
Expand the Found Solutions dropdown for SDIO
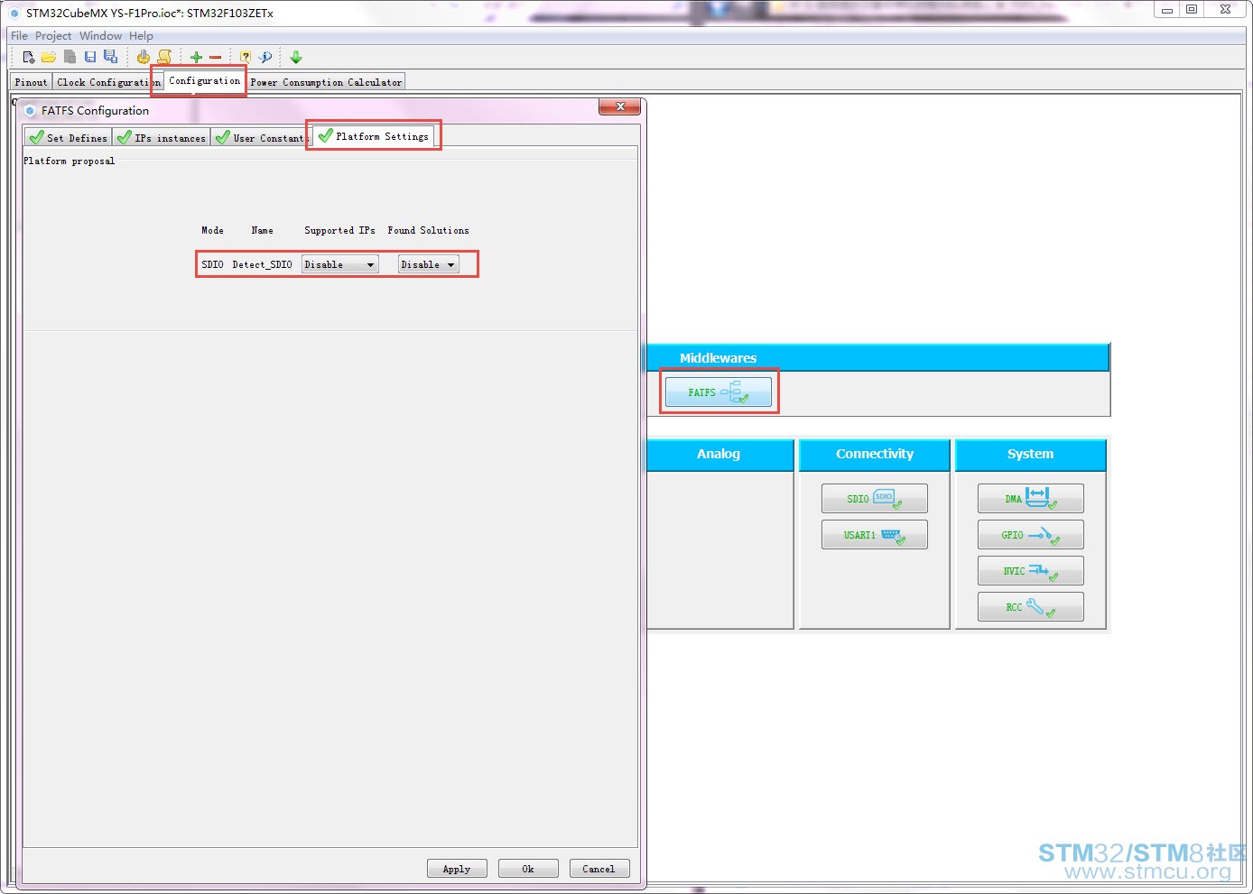tap(428, 264)
